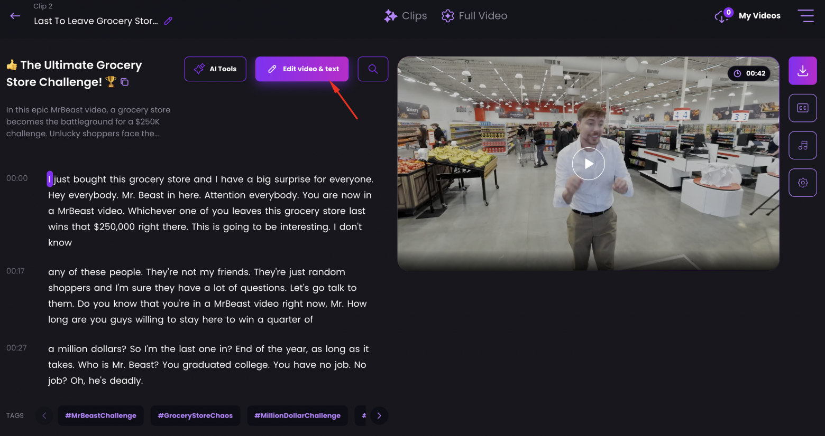The height and width of the screenshot is (436, 825).
Task: Download the clip
Action: tap(803, 71)
